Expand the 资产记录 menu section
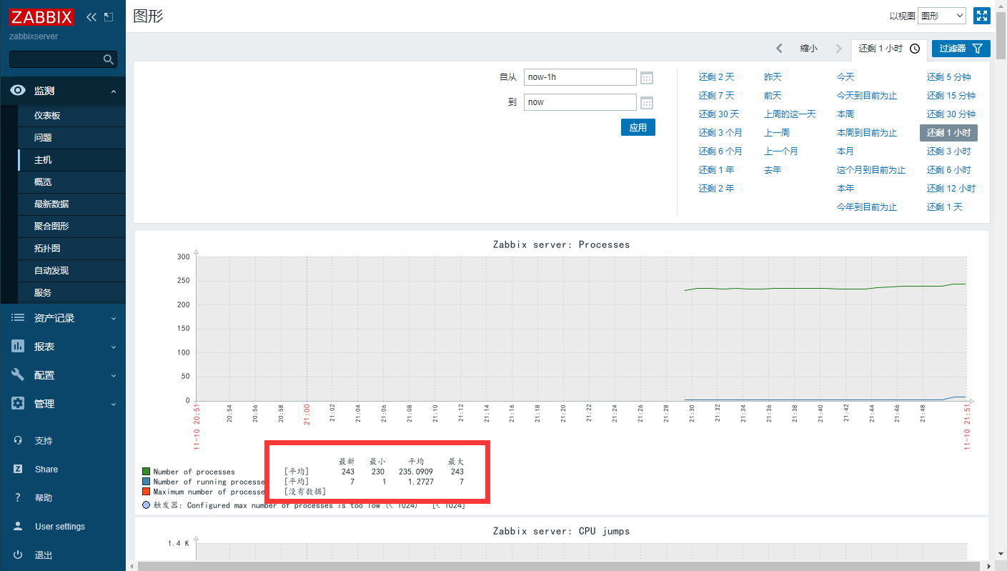 (x=114, y=319)
